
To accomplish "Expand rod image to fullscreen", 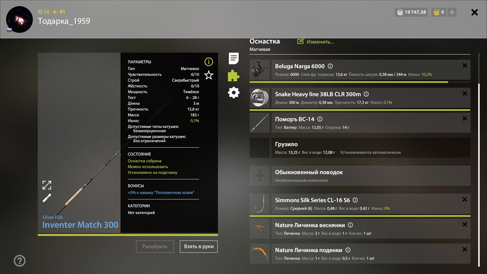I will (47, 185).
